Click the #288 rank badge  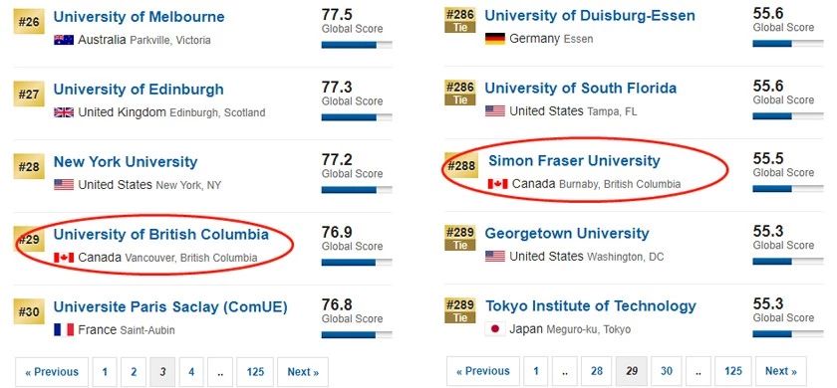pyautogui.click(x=460, y=167)
